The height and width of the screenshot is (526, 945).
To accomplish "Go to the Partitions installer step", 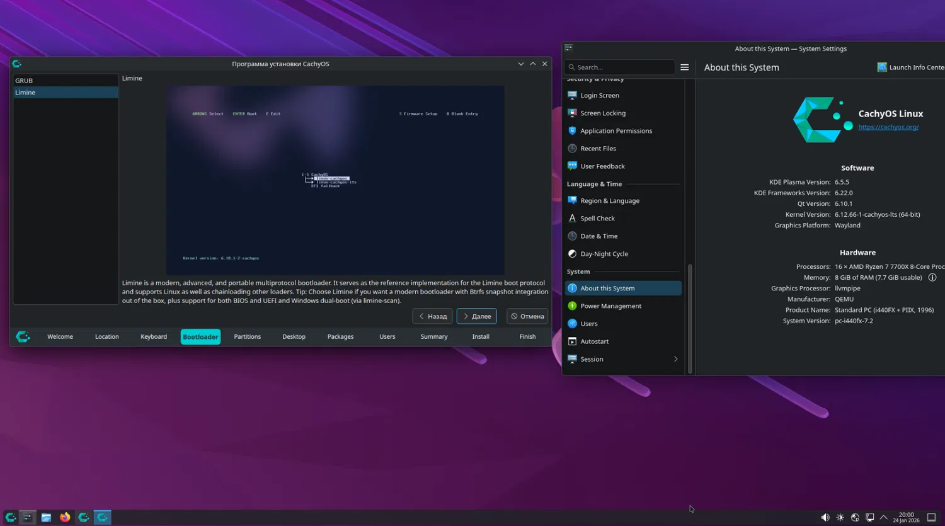I will pos(248,337).
